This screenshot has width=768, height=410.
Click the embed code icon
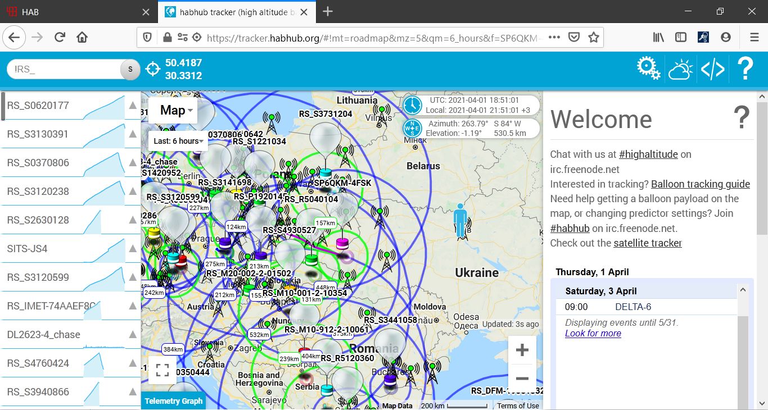pos(712,70)
